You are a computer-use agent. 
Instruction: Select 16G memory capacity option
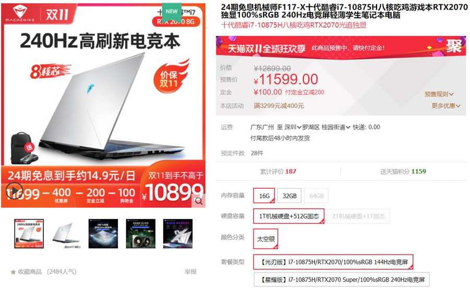[x=264, y=196]
